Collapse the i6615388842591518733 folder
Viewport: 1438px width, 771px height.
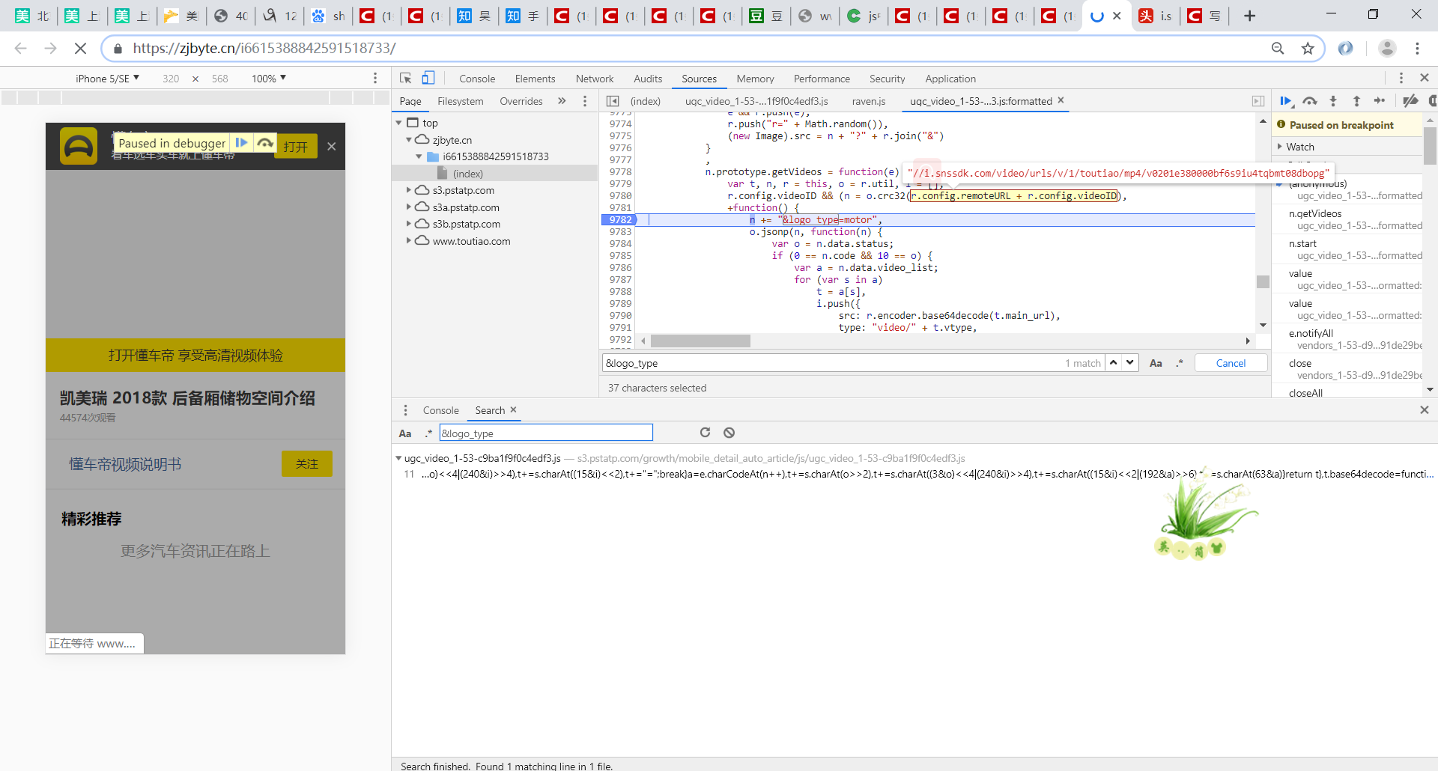coord(419,156)
